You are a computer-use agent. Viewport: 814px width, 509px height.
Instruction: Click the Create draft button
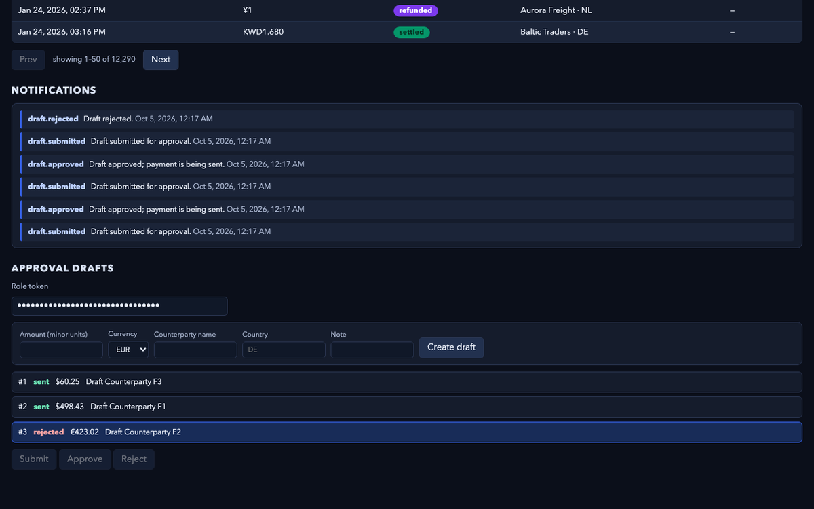451,347
